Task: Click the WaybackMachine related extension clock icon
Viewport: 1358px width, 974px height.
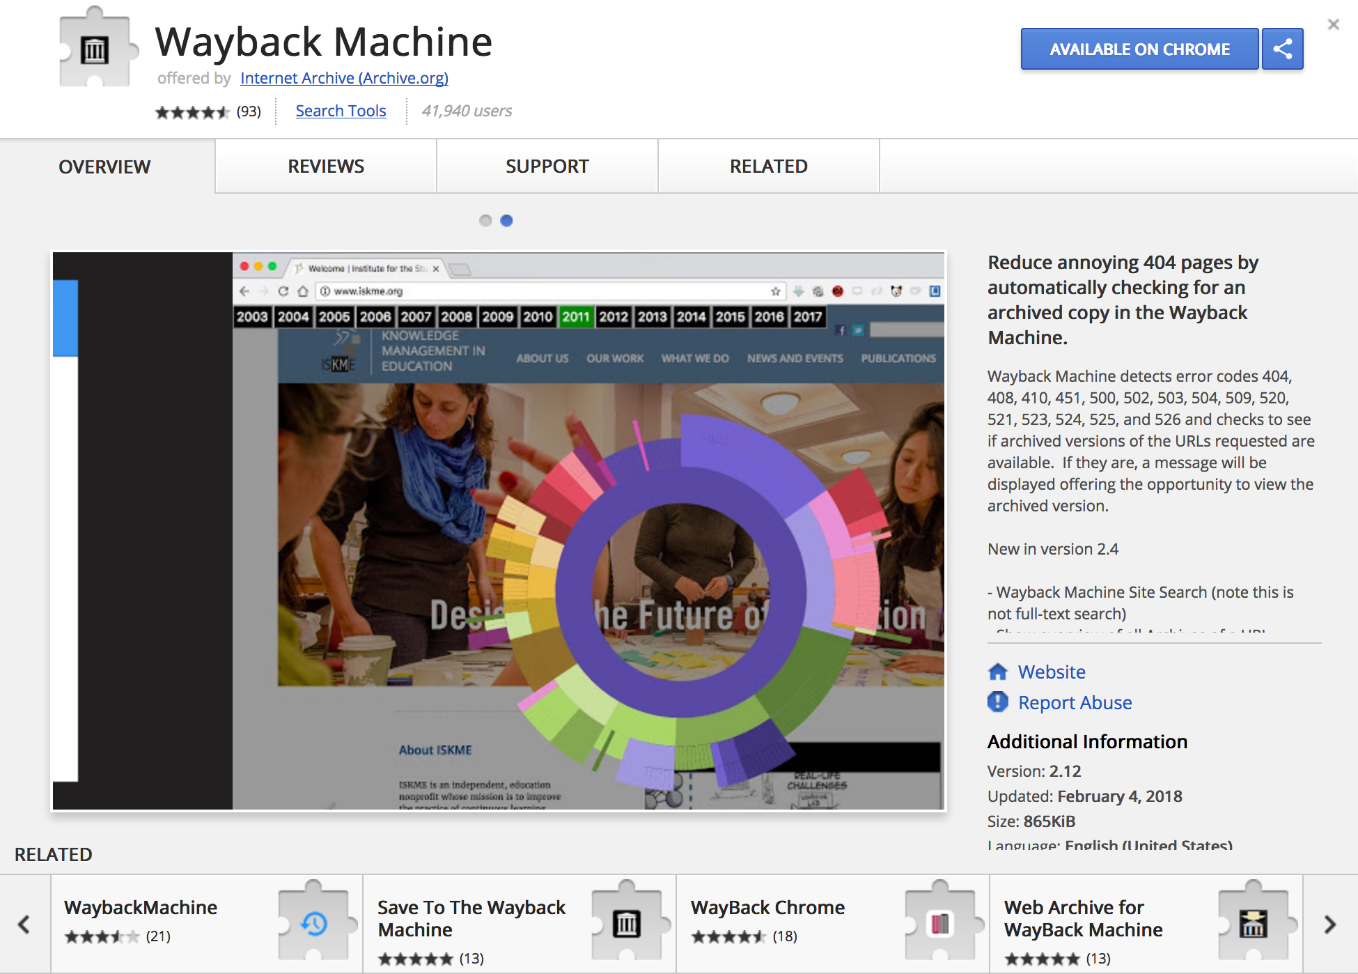Action: coord(314,924)
